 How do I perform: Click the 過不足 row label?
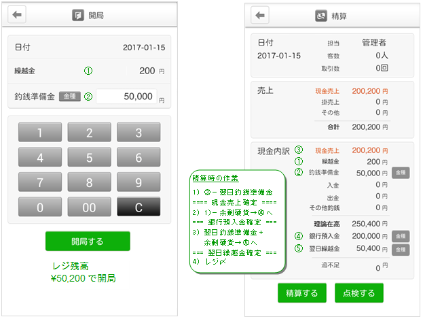tap(330, 265)
